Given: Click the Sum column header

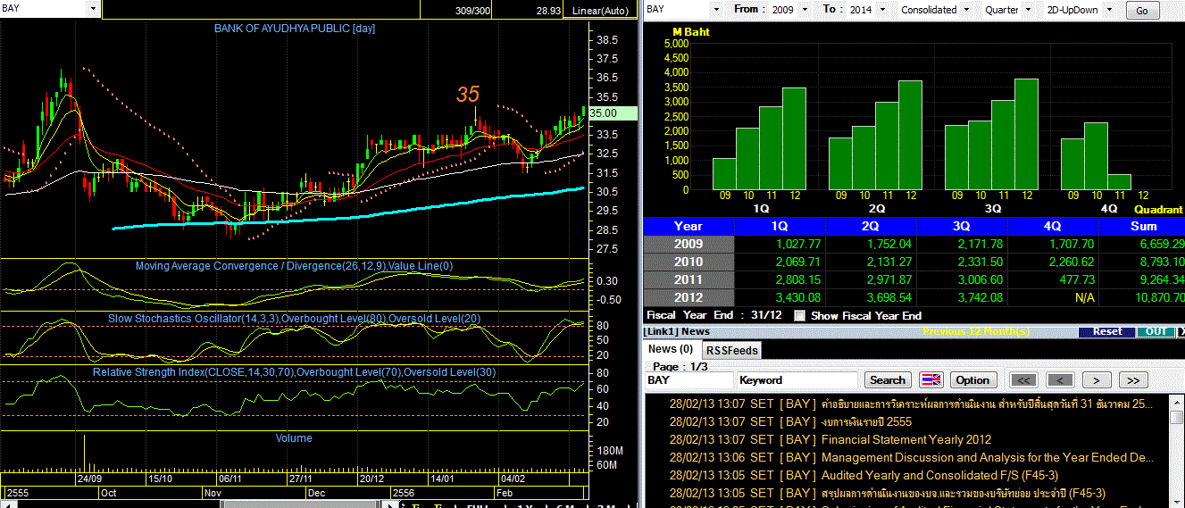Looking at the screenshot, I should (x=1142, y=226).
